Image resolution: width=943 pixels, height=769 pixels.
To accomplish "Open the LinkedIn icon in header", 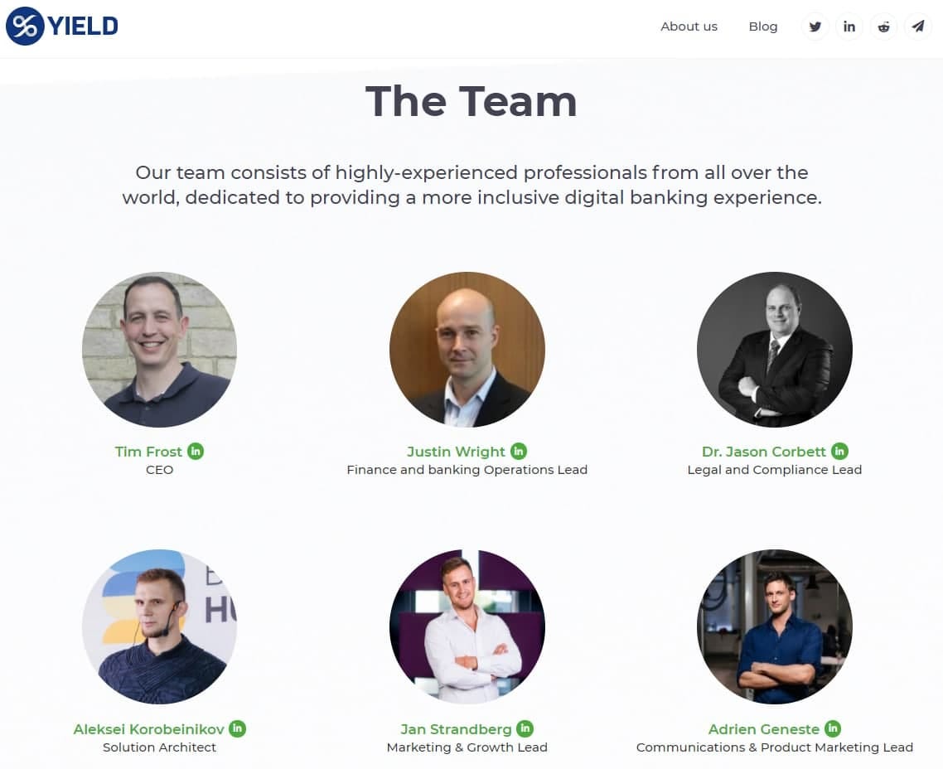I will click(x=849, y=27).
